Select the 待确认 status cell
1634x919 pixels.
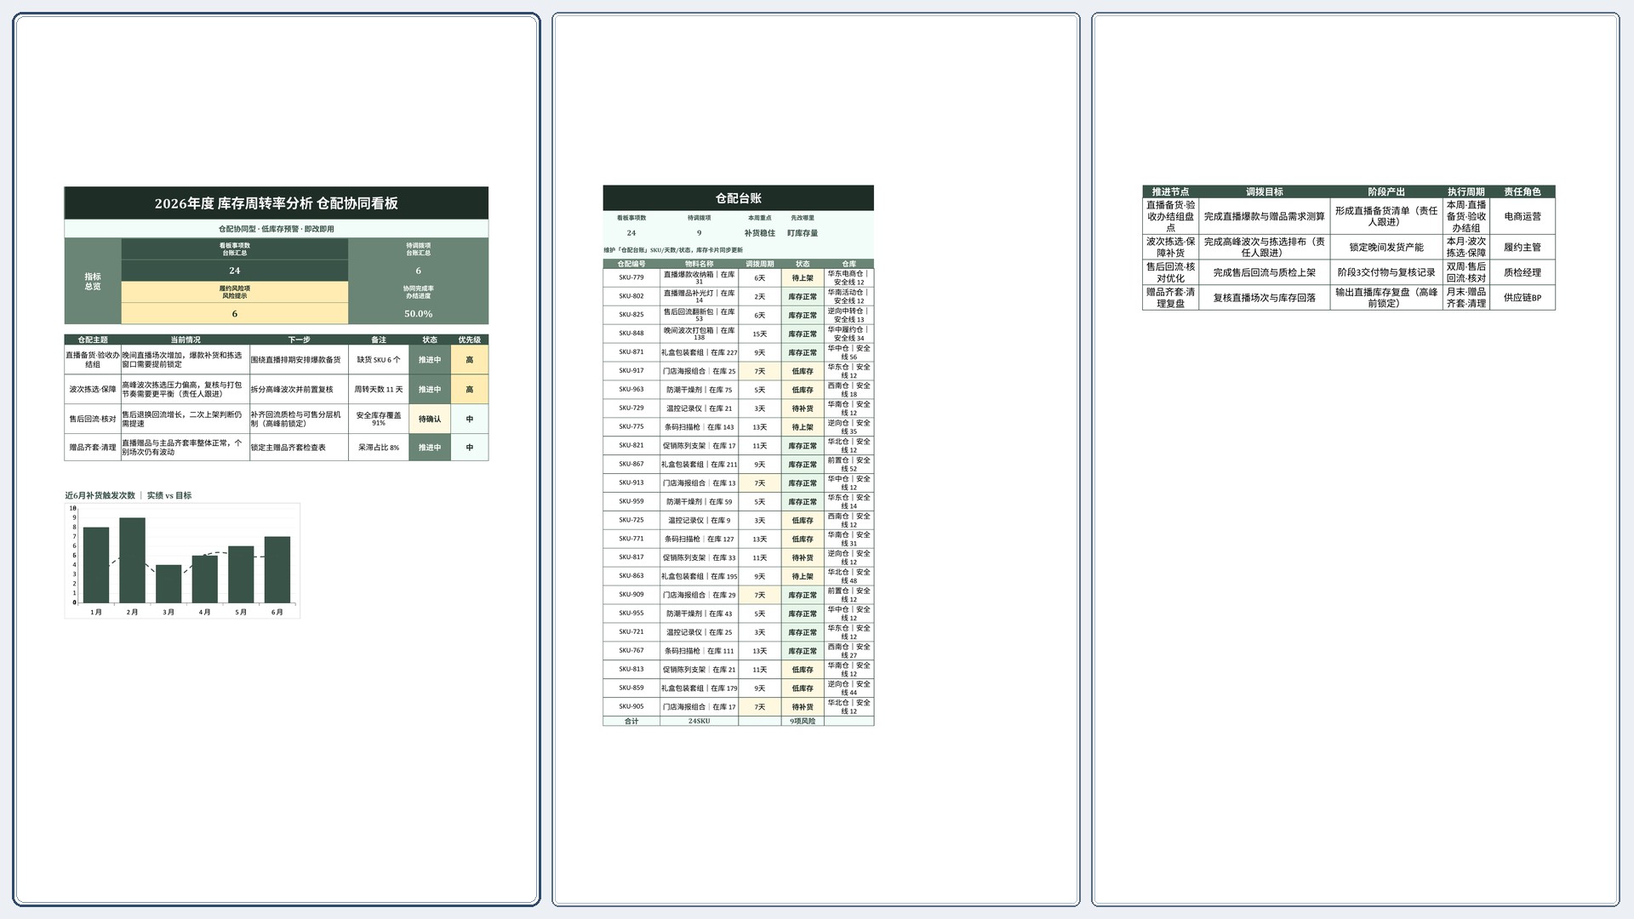430,419
